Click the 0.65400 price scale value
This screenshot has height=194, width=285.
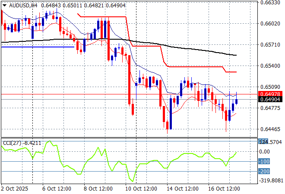(270, 66)
